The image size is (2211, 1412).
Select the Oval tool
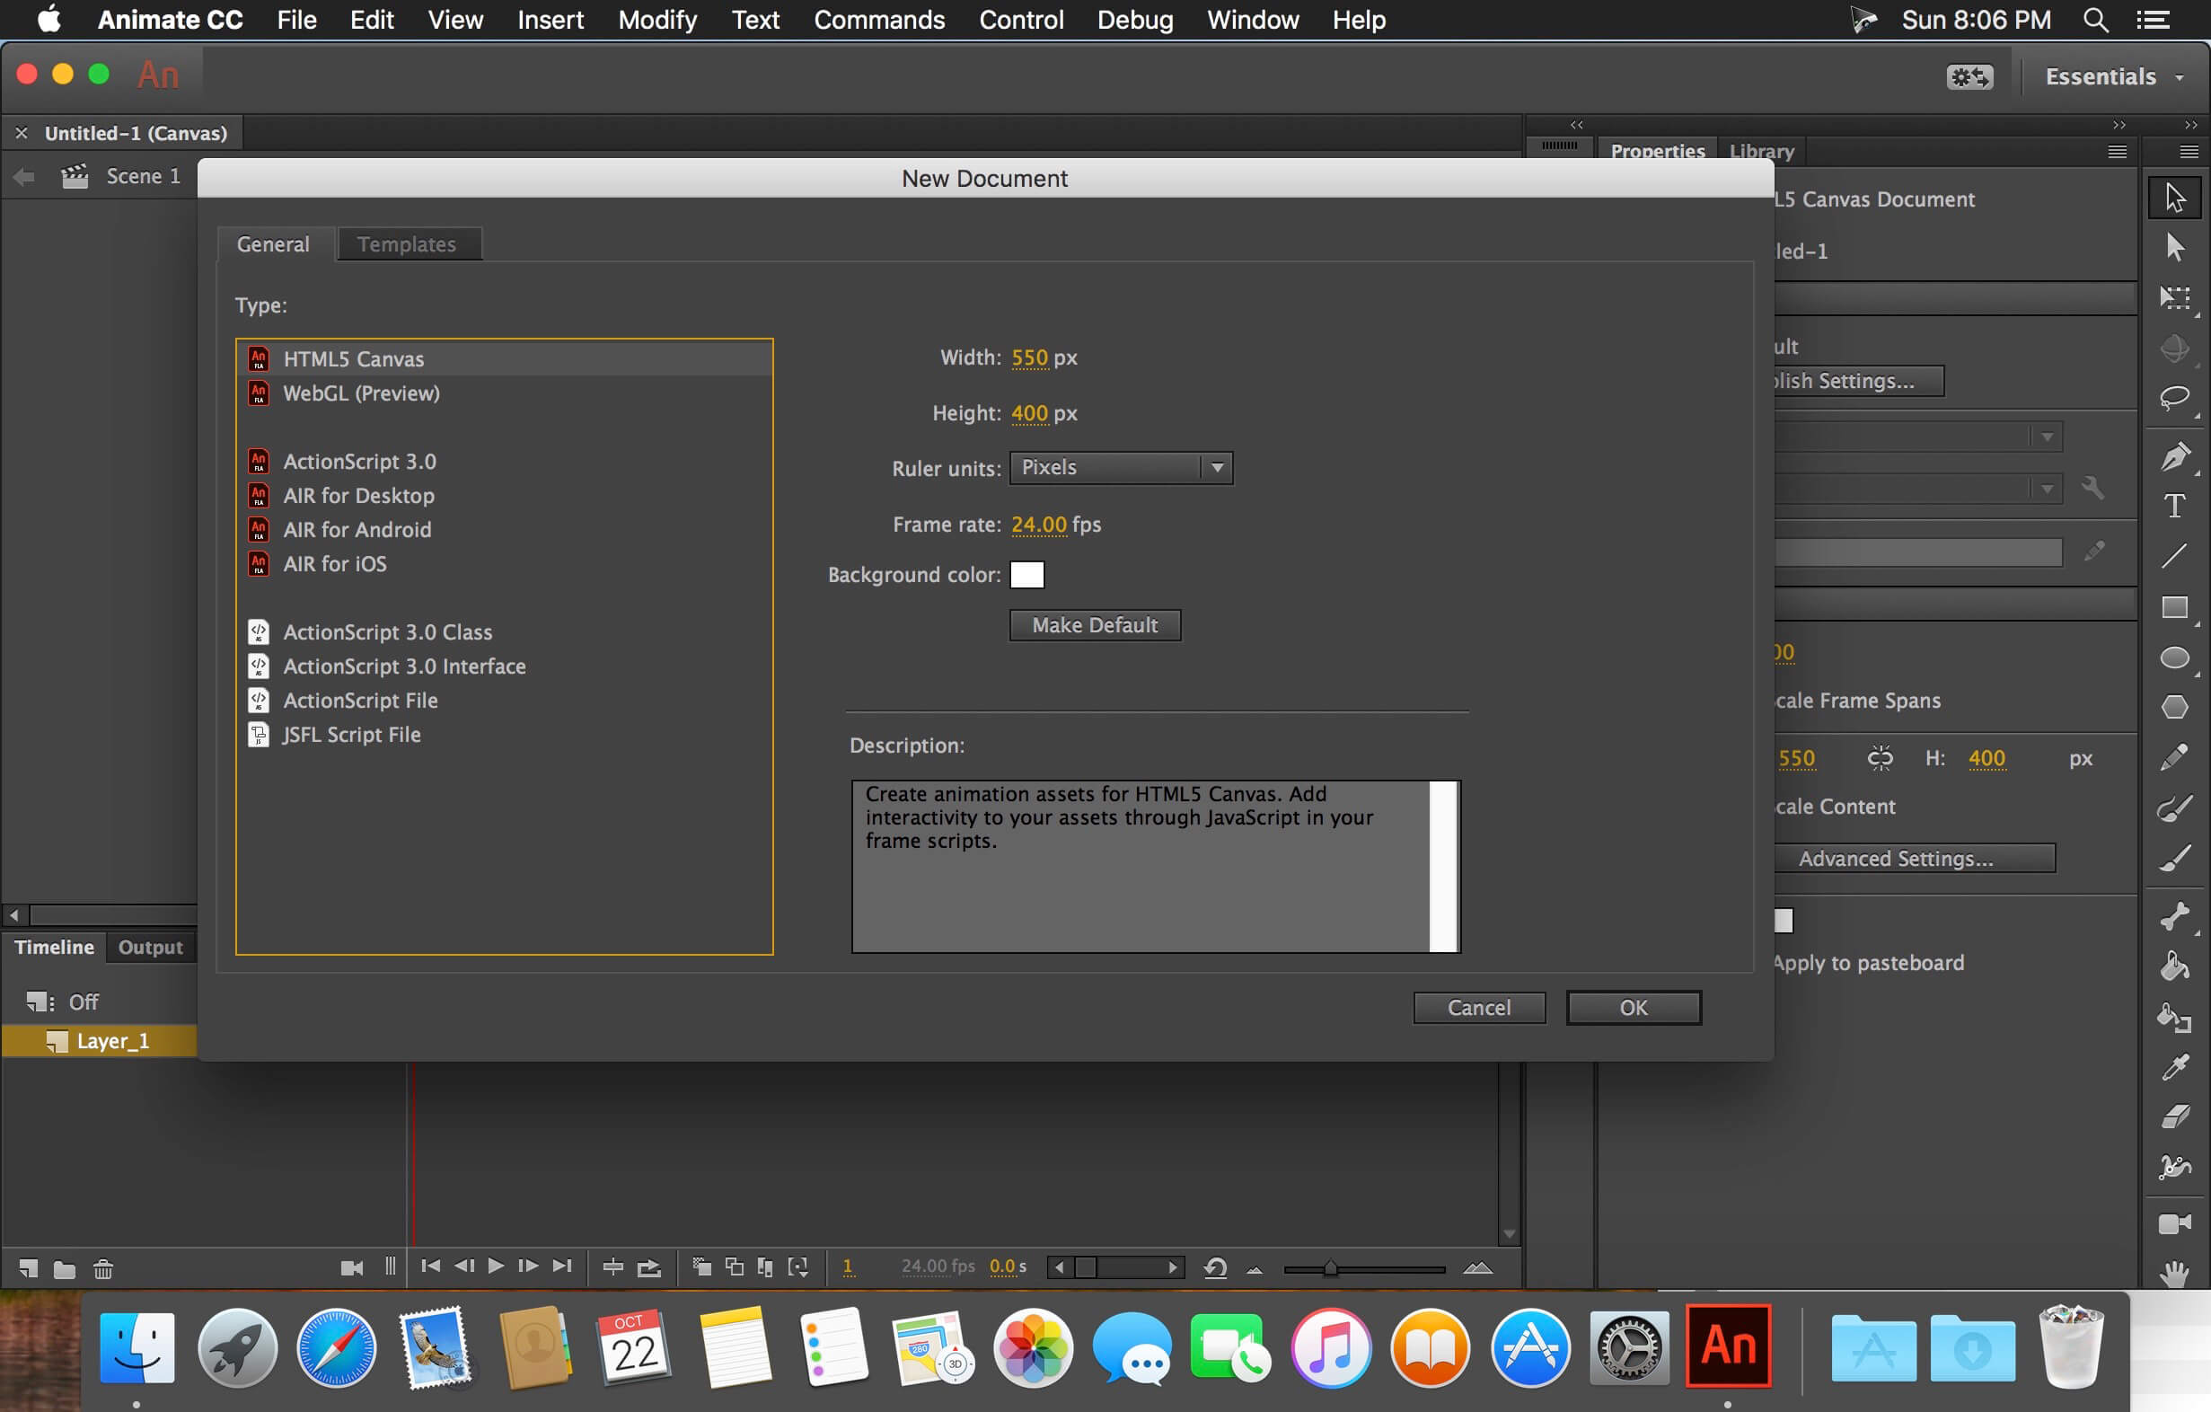tap(2173, 657)
